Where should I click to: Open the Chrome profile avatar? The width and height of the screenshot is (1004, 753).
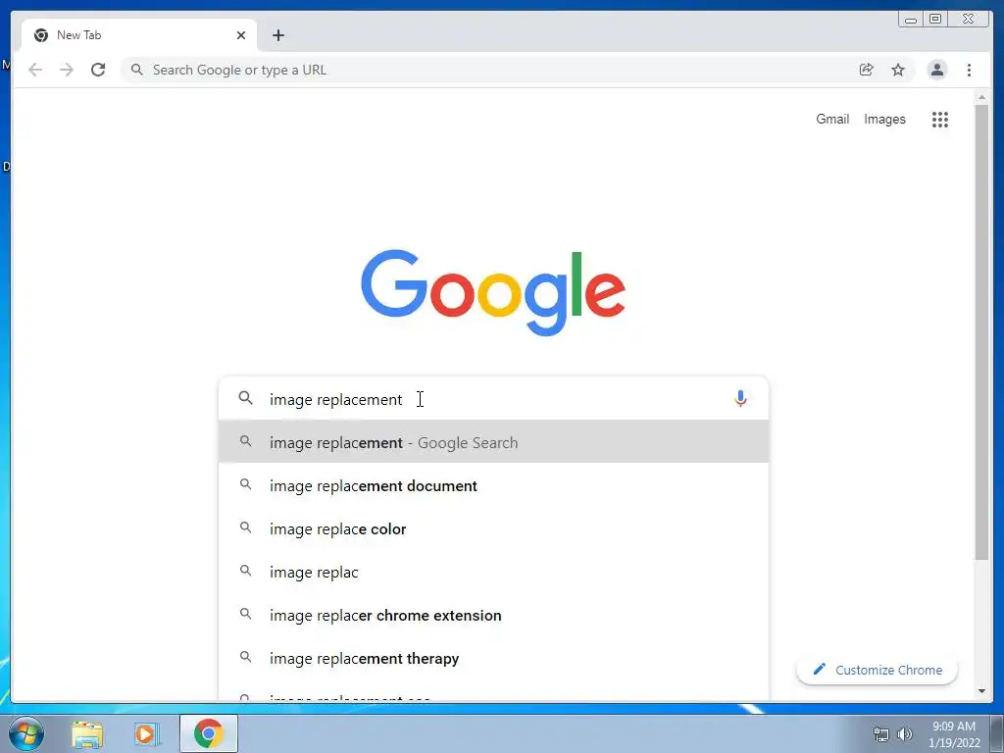pos(936,70)
